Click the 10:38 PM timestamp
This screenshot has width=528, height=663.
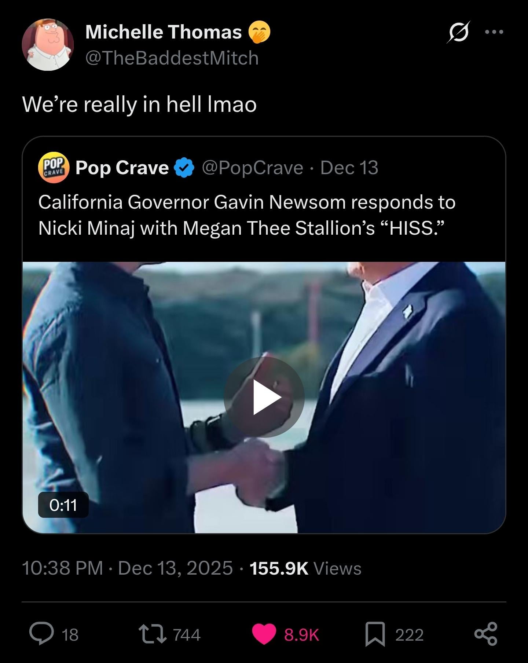pyautogui.click(x=62, y=568)
